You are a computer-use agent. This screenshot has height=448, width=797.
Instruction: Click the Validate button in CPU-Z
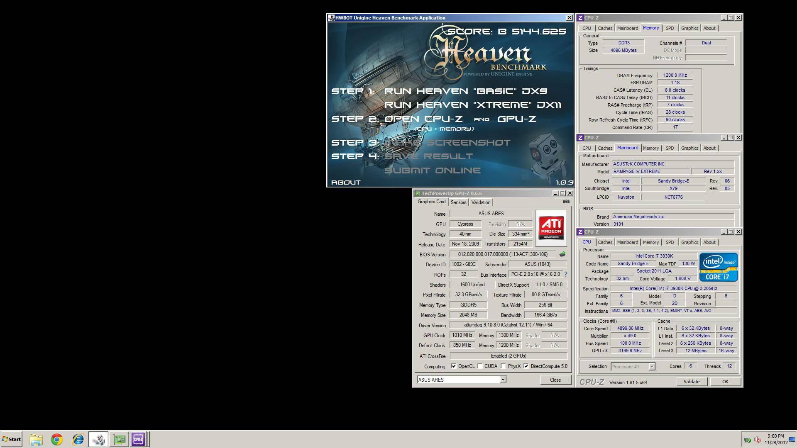click(x=692, y=382)
